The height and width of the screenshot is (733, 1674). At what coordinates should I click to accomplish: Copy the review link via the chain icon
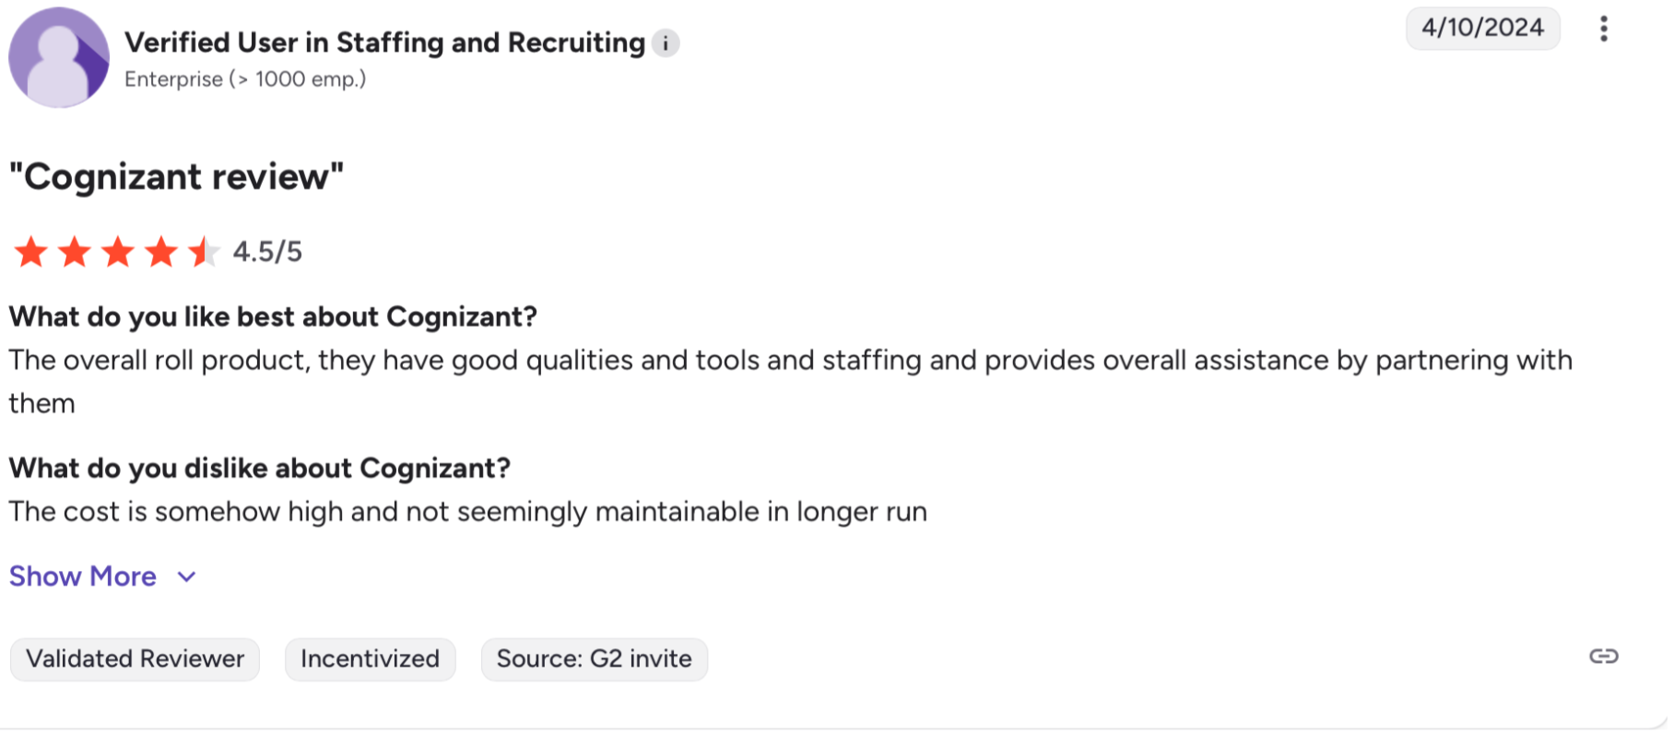coord(1604,657)
